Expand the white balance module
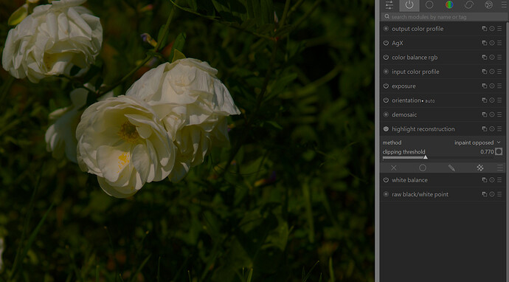509x282 pixels. click(409, 180)
